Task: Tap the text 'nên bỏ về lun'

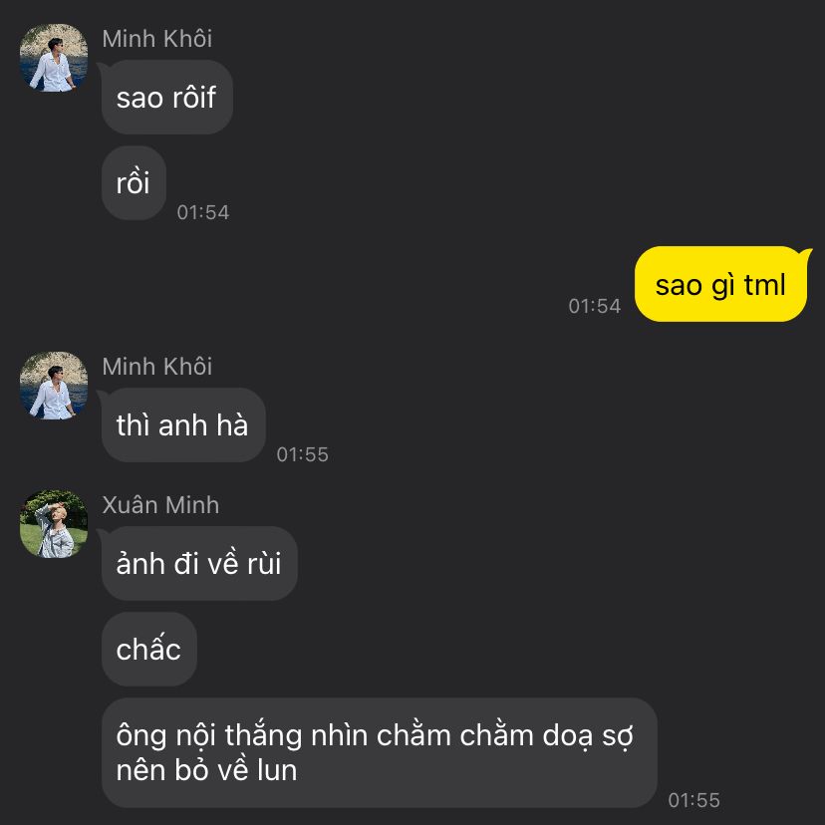Action: (x=207, y=770)
